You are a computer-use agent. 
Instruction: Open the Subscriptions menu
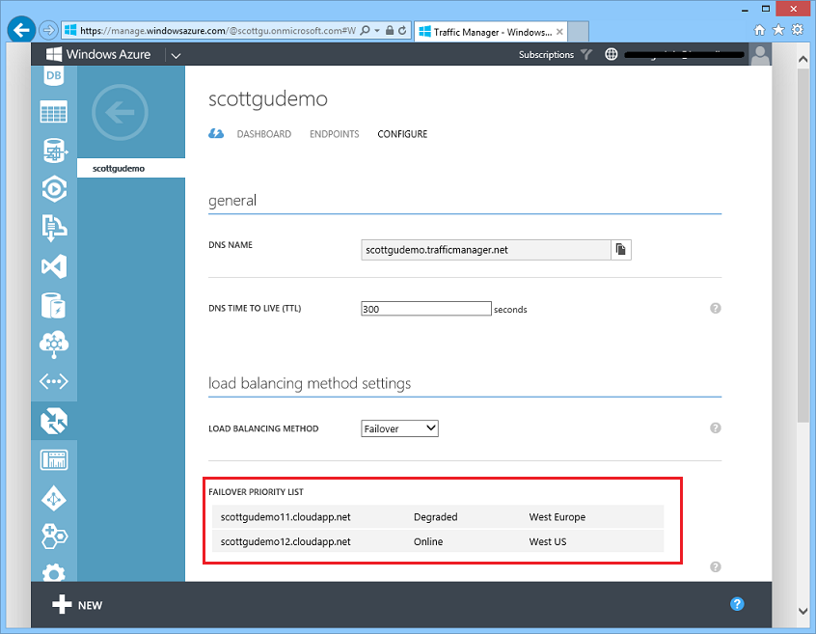546,55
